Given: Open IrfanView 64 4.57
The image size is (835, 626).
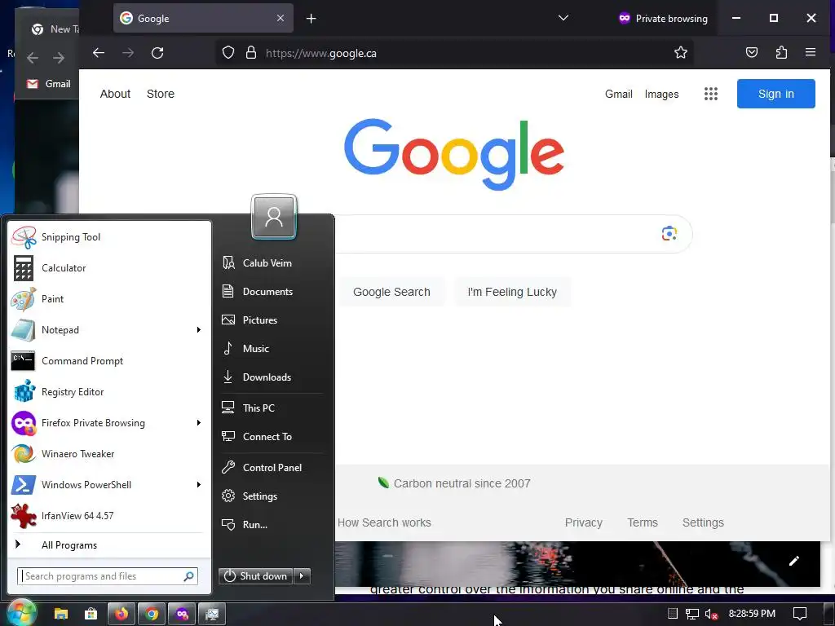Looking at the screenshot, I should click(108, 515).
